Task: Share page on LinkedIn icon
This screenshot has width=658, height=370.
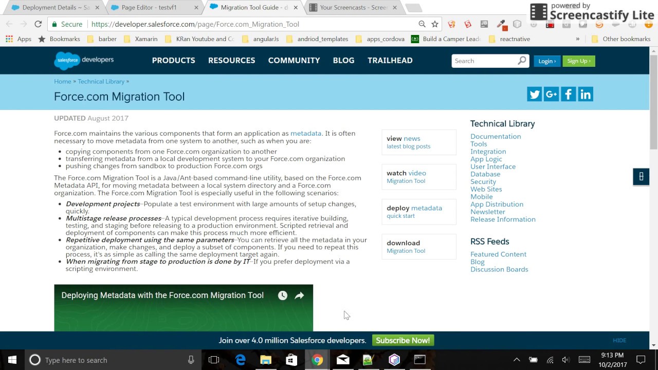Action: [x=586, y=94]
